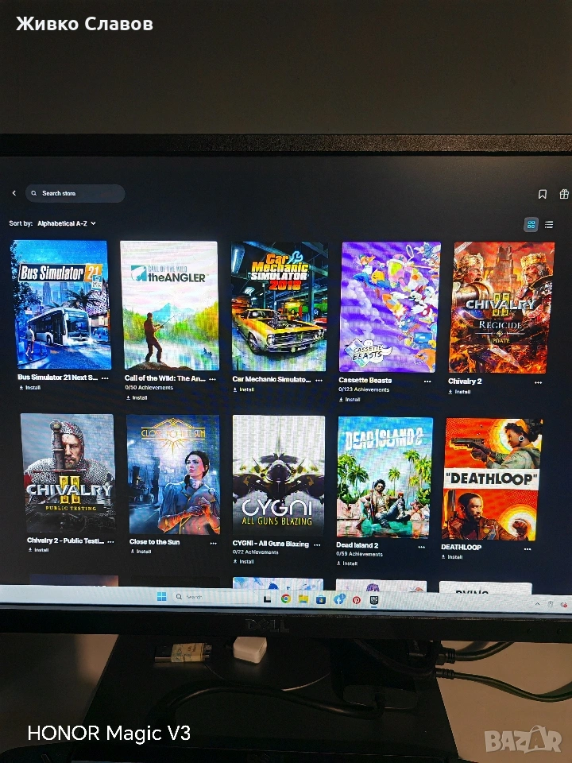The width and height of the screenshot is (572, 763).
Task: Install Dead Island 2
Action: [x=350, y=563]
